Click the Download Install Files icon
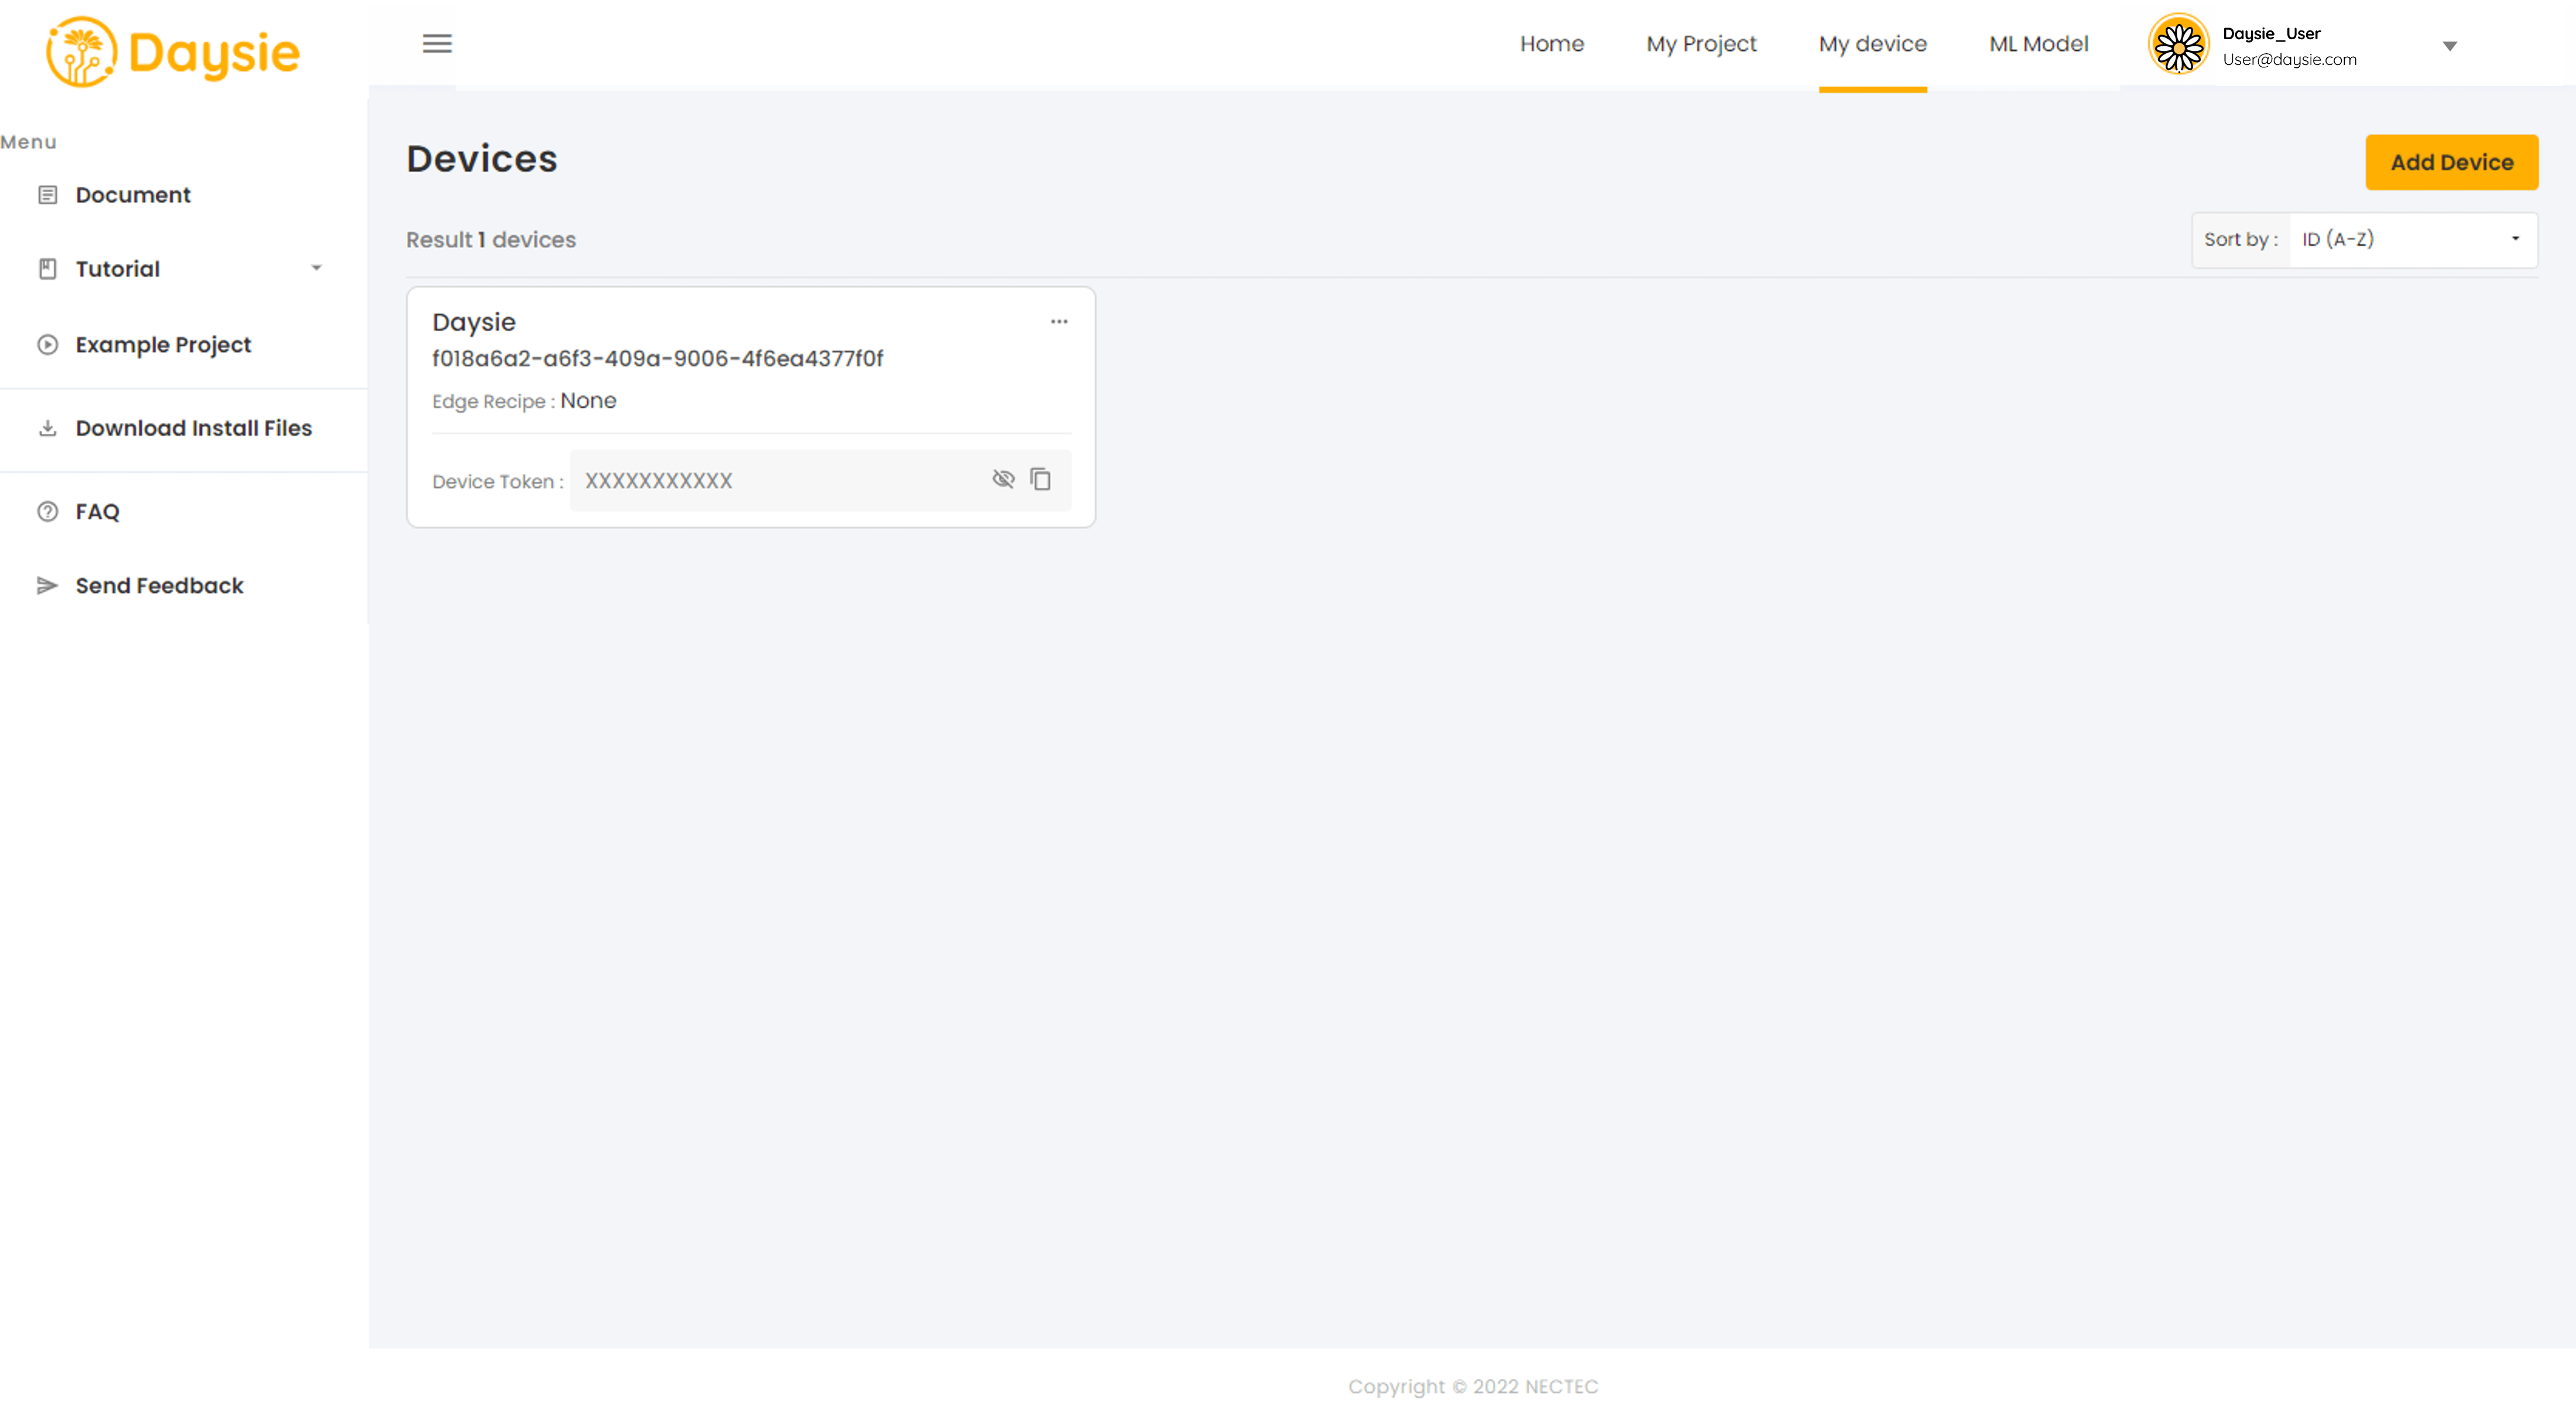Image resolution: width=2576 pixels, height=1421 pixels. 47,428
